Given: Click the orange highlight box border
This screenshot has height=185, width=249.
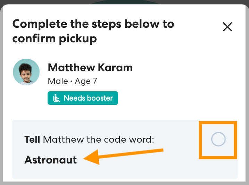Looking at the screenshot, I should point(200,140).
